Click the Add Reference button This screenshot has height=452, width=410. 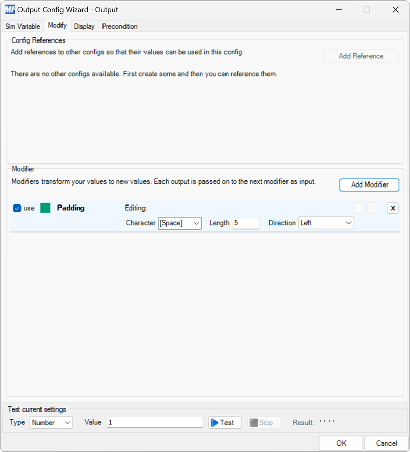coord(361,56)
